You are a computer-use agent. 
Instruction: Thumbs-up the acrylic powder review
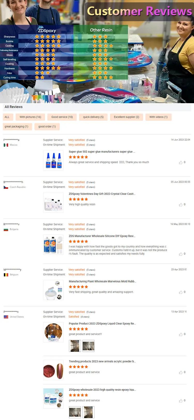(x=181, y=372)
